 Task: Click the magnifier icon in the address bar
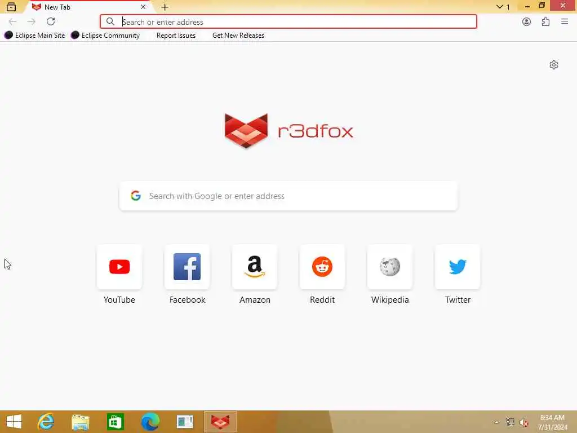(x=110, y=22)
